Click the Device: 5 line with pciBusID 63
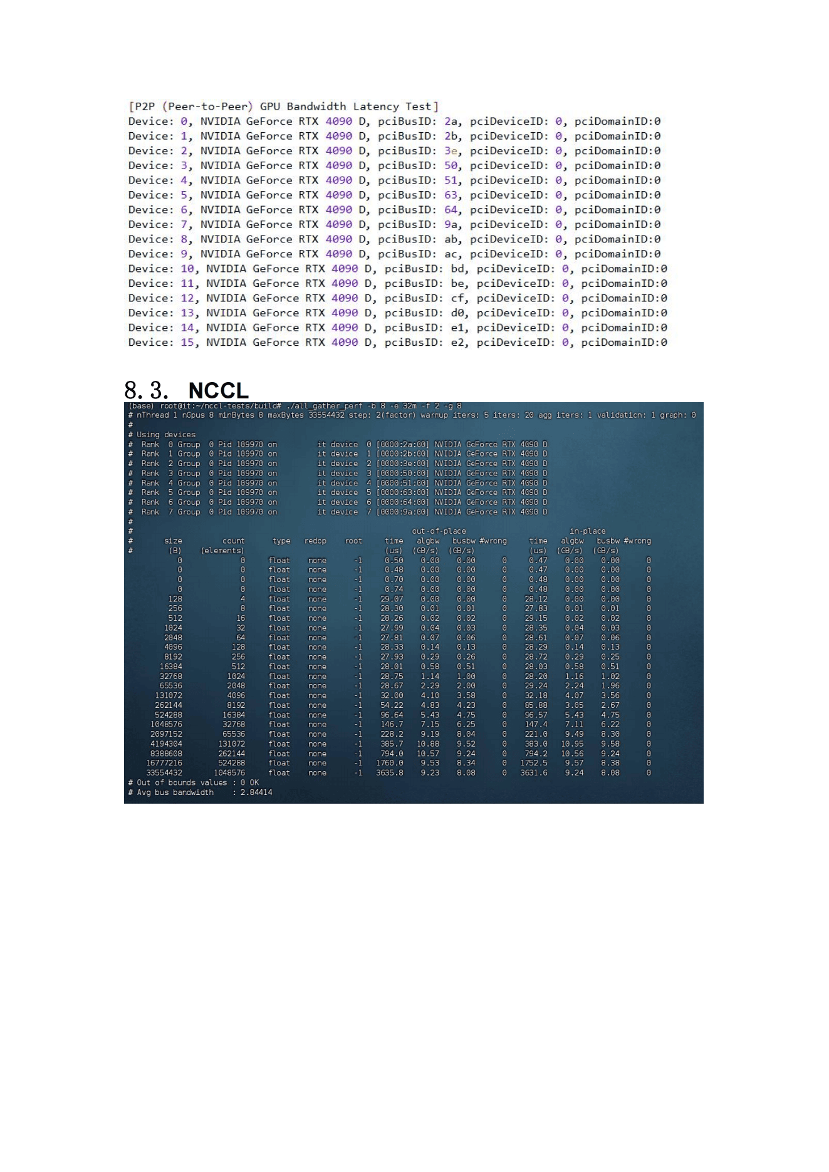The width and height of the screenshot is (829, 1172). coord(394,195)
